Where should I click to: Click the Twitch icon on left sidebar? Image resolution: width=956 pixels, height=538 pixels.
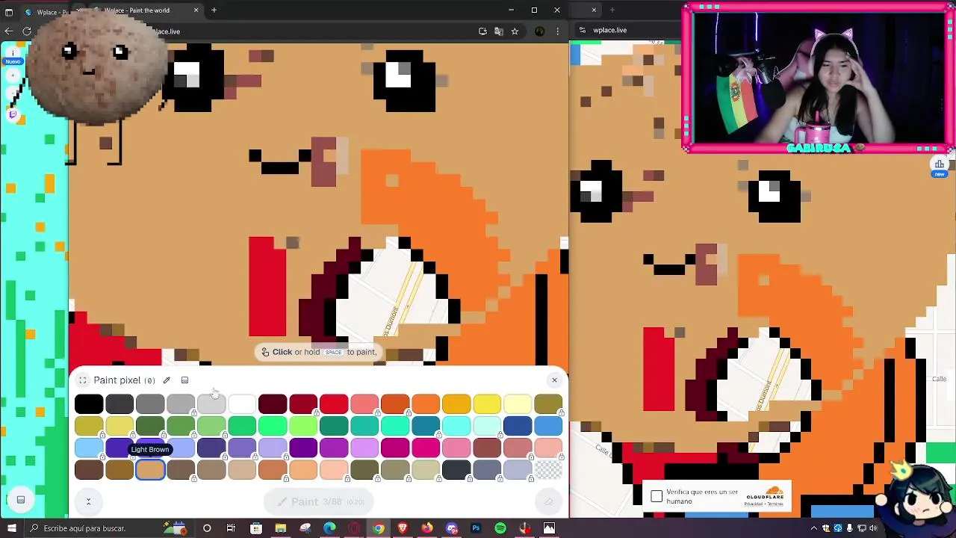point(13,114)
